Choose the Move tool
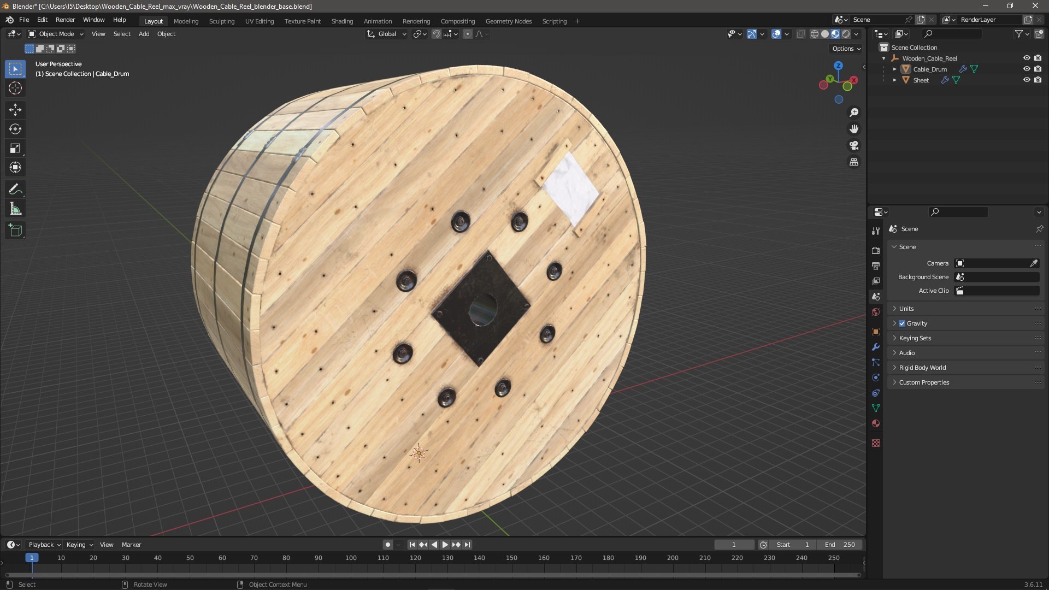Viewport: 1049px width, 590px height. click(15, 110)
